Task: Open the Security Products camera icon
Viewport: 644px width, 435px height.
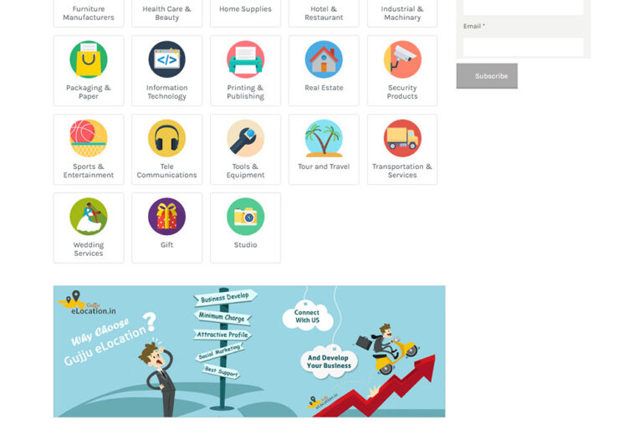Action: [x=402, y=59]
